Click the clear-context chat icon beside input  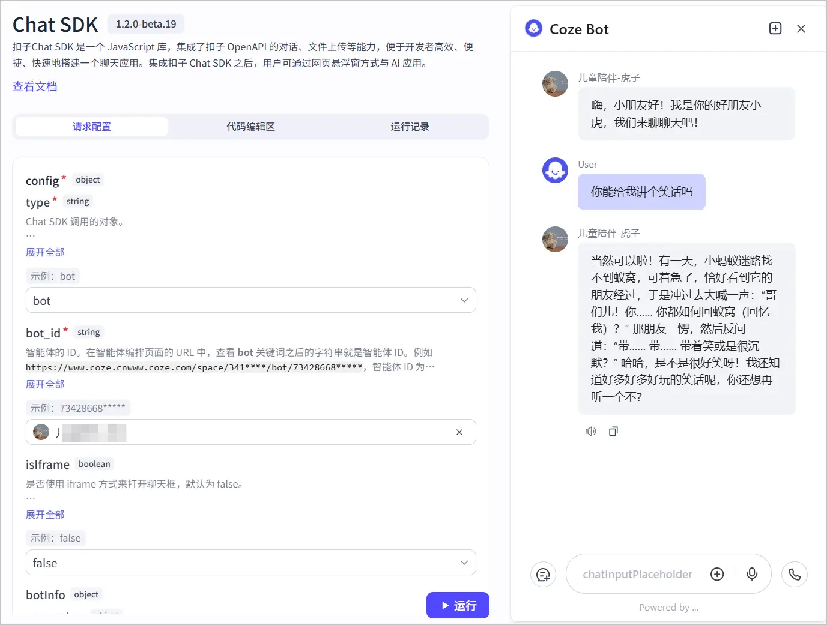pyautogui.click(x=544, y=575)
